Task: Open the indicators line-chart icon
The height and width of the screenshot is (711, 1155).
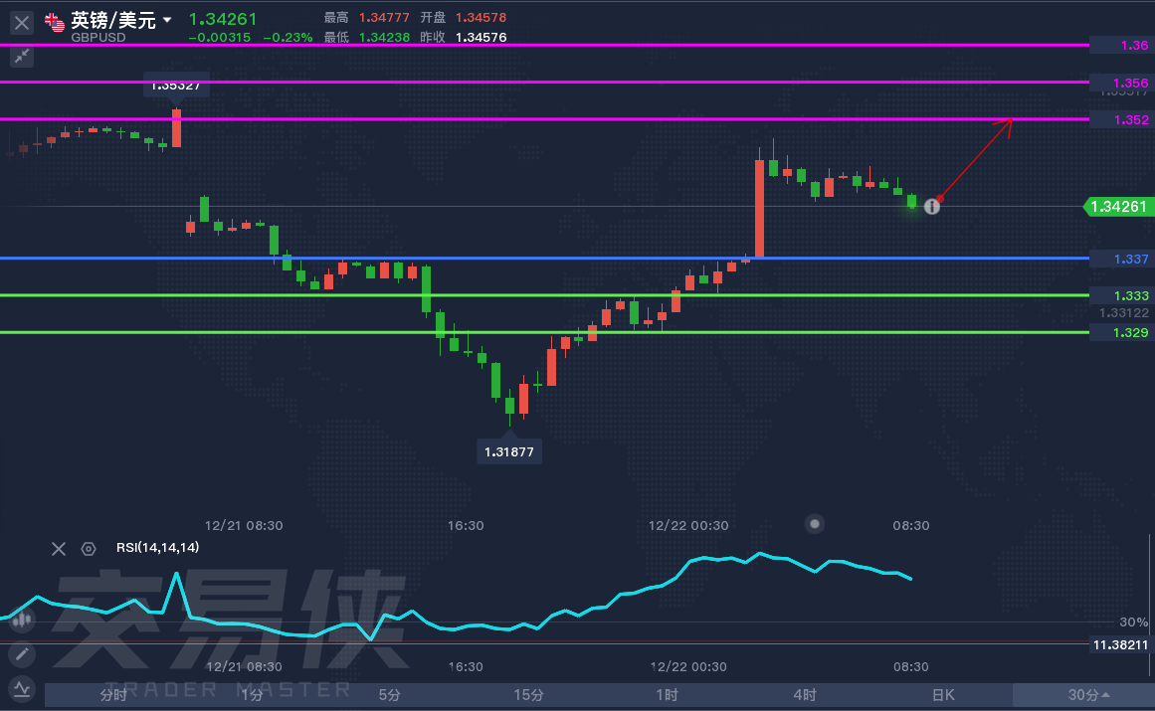Action: pyautogui.click(x=22, y=689)
